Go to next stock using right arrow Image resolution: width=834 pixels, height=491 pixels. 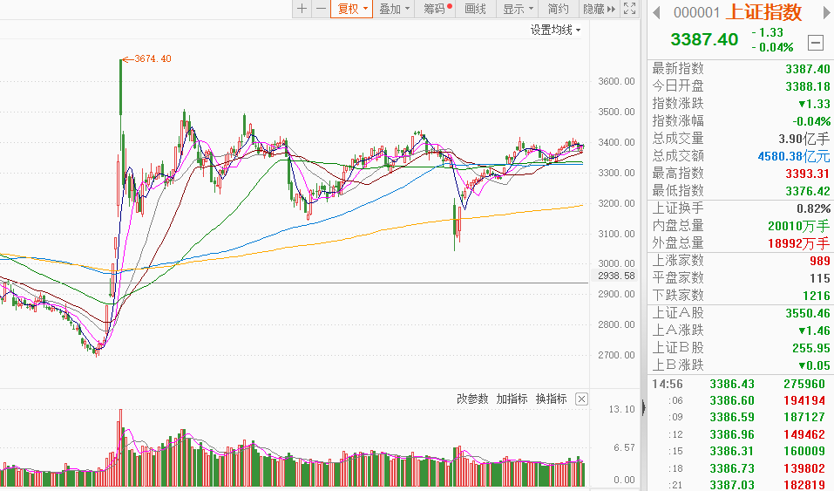pos(822,11)
